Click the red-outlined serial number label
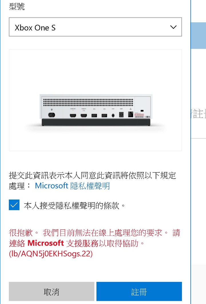206x304 pixels. pyautogui.click(x=139, y=115)
